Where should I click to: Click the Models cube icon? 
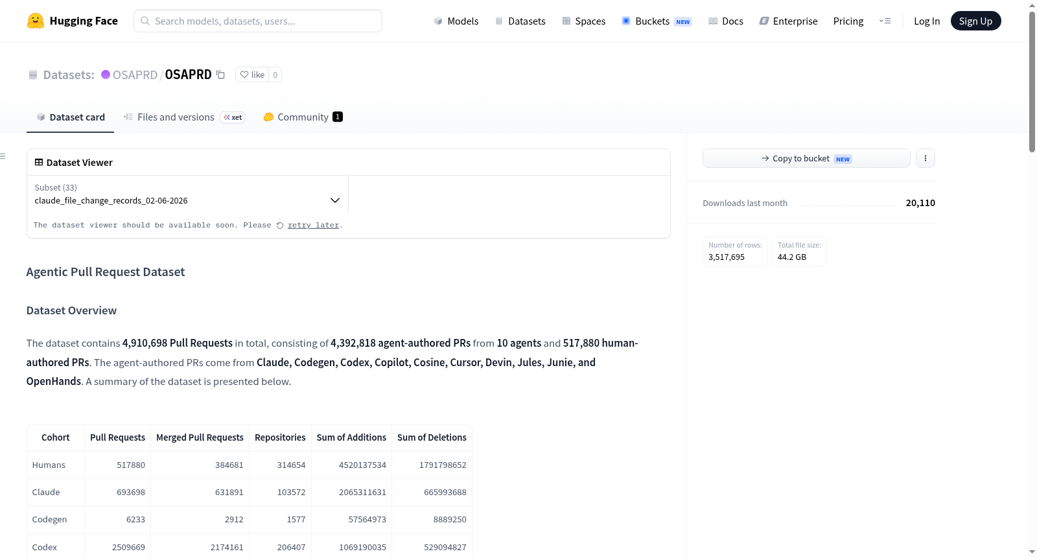click(438, 21)
